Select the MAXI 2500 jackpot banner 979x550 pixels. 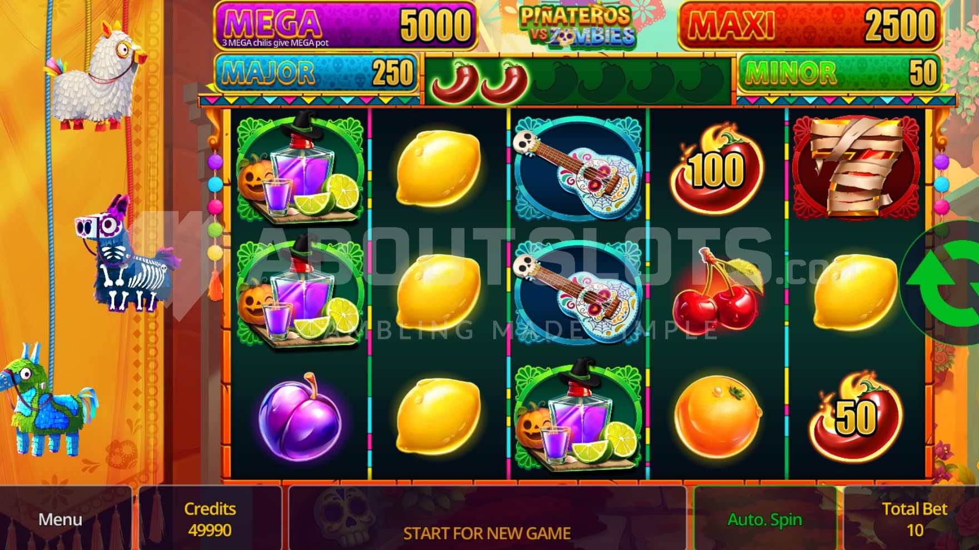click(x=809, y=26)
